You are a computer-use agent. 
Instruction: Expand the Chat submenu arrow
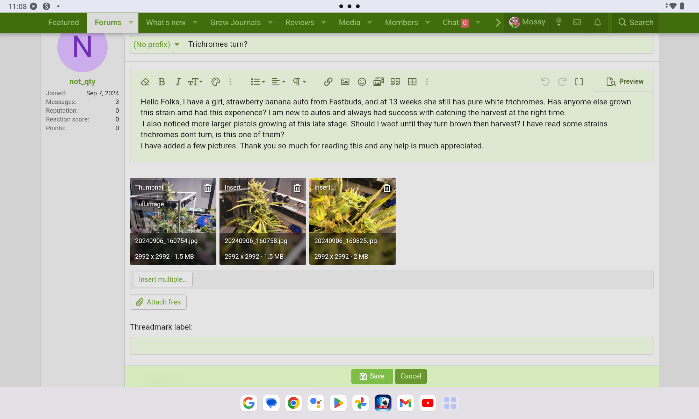[478, 23]
